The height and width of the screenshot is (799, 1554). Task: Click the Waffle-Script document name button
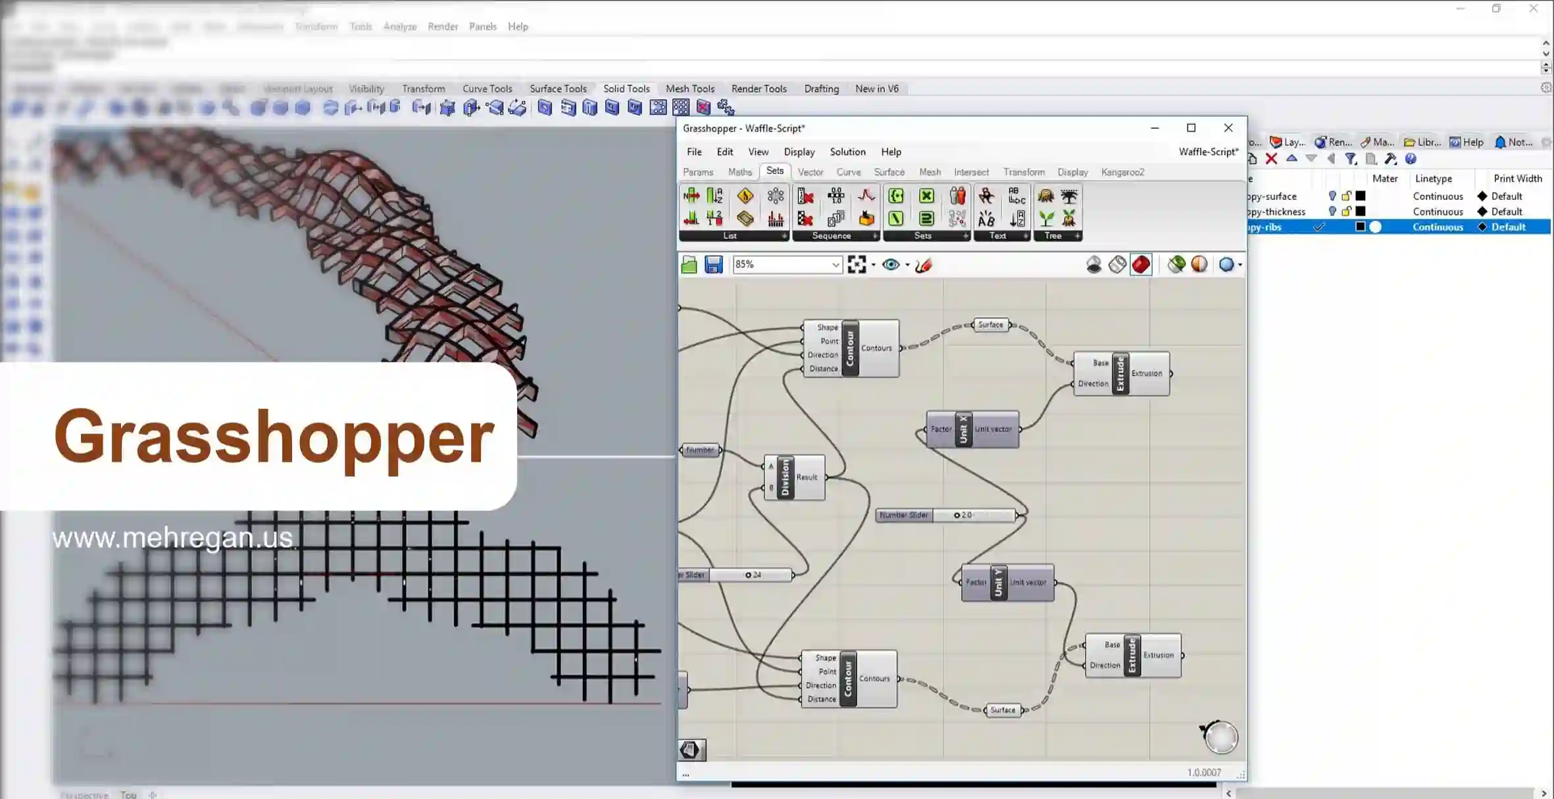[x=1208, y=152]
